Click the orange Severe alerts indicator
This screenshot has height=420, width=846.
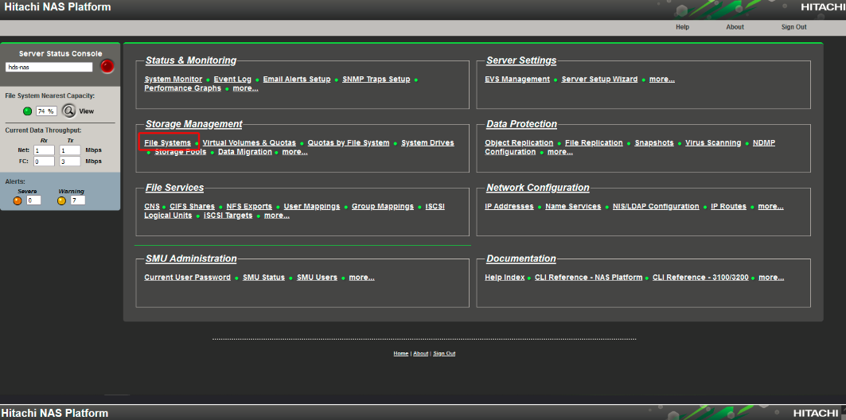point(18,200)
